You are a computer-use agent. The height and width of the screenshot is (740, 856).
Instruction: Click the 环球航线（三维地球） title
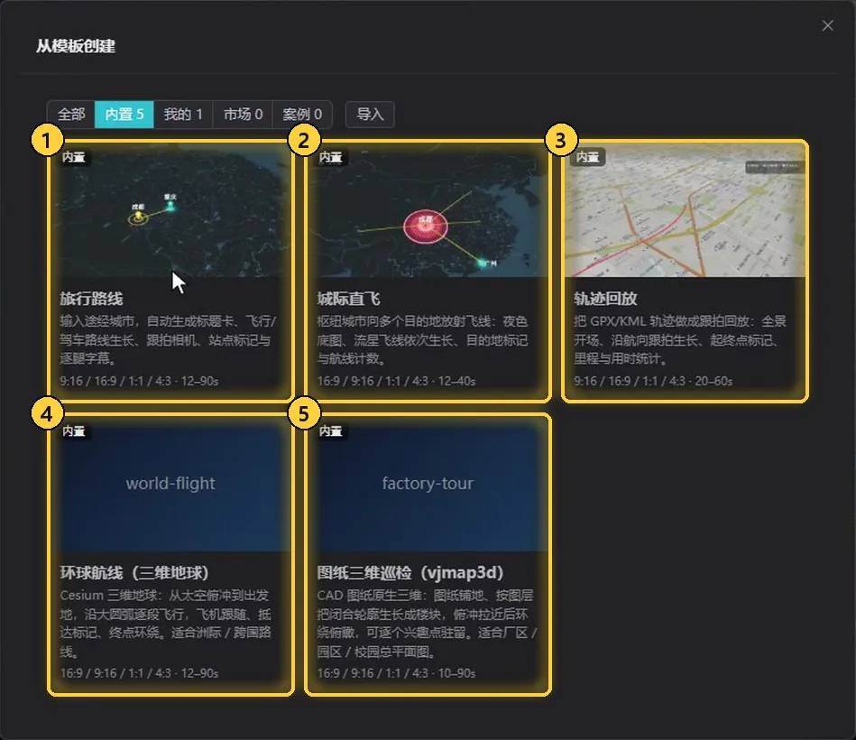134,572
